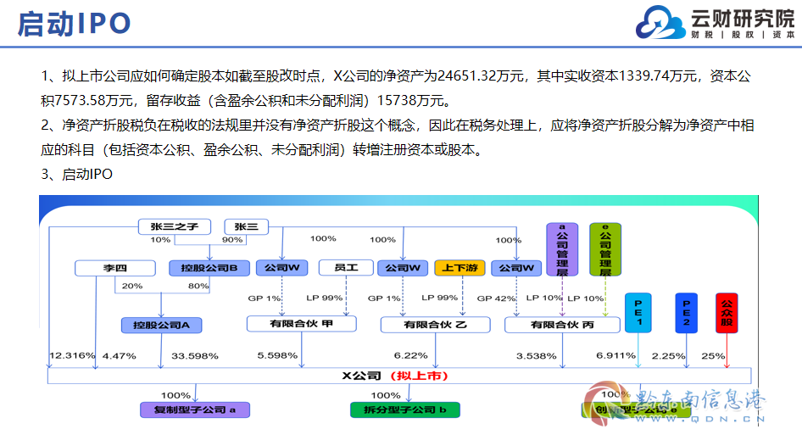Click the 25% label under 公众股
This screenshot has height=446, width=802.
pyautogui.click(x=713, y=356)
